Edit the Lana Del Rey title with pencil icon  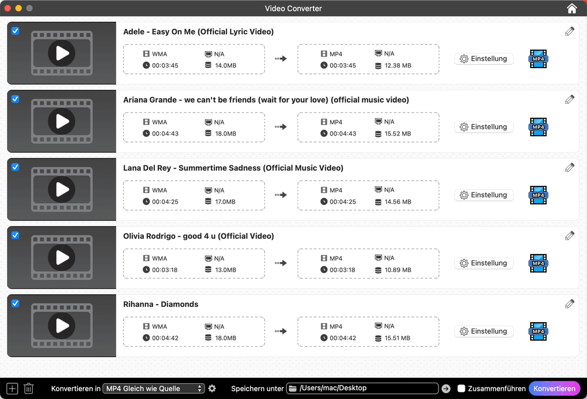coord(569,167)
